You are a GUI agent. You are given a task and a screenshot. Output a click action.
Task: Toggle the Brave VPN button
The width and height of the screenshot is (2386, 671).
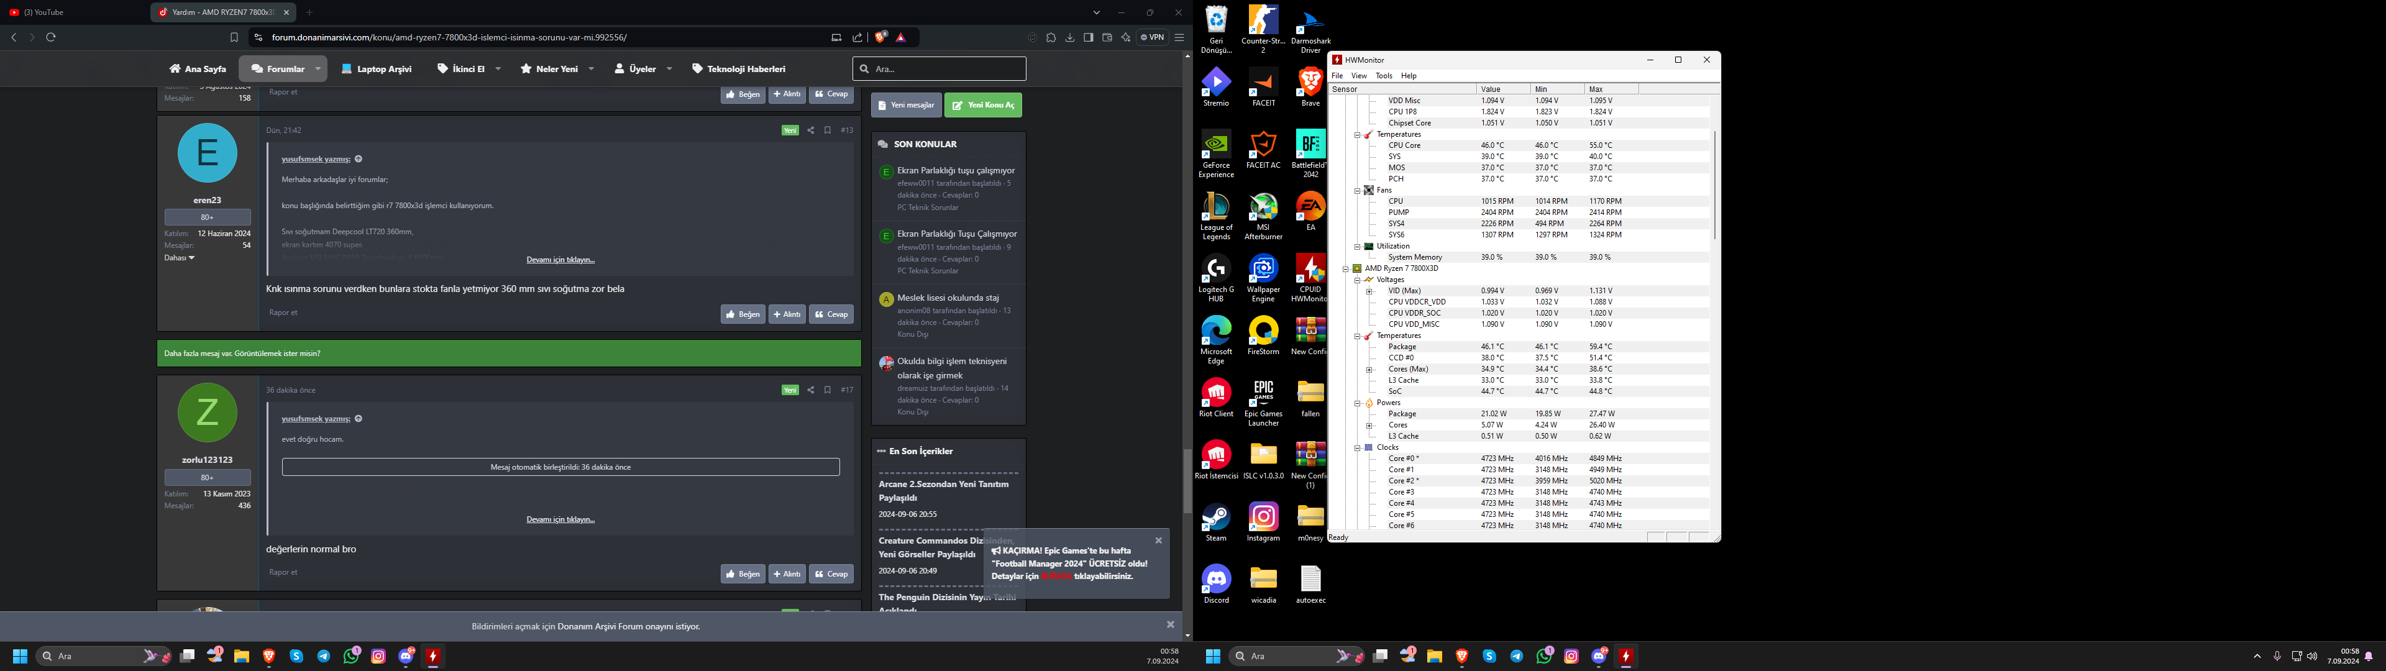click(x=1152, y=37)
